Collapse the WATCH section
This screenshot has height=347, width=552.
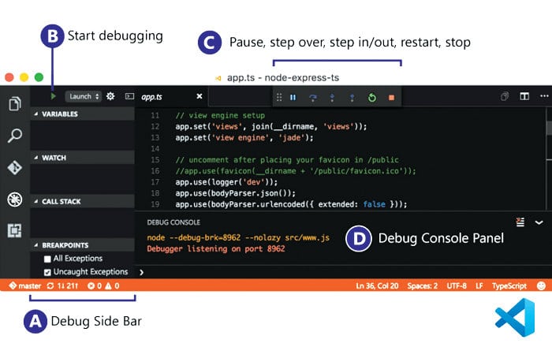(82, 158)
